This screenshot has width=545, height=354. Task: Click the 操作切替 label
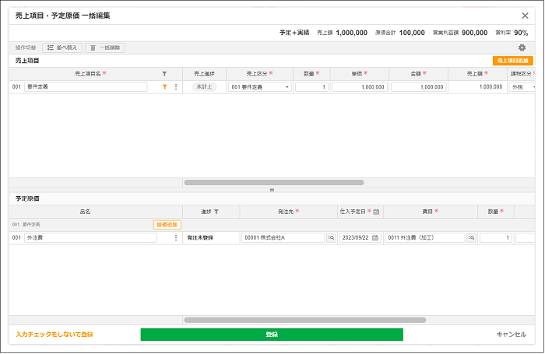point(26,47)
